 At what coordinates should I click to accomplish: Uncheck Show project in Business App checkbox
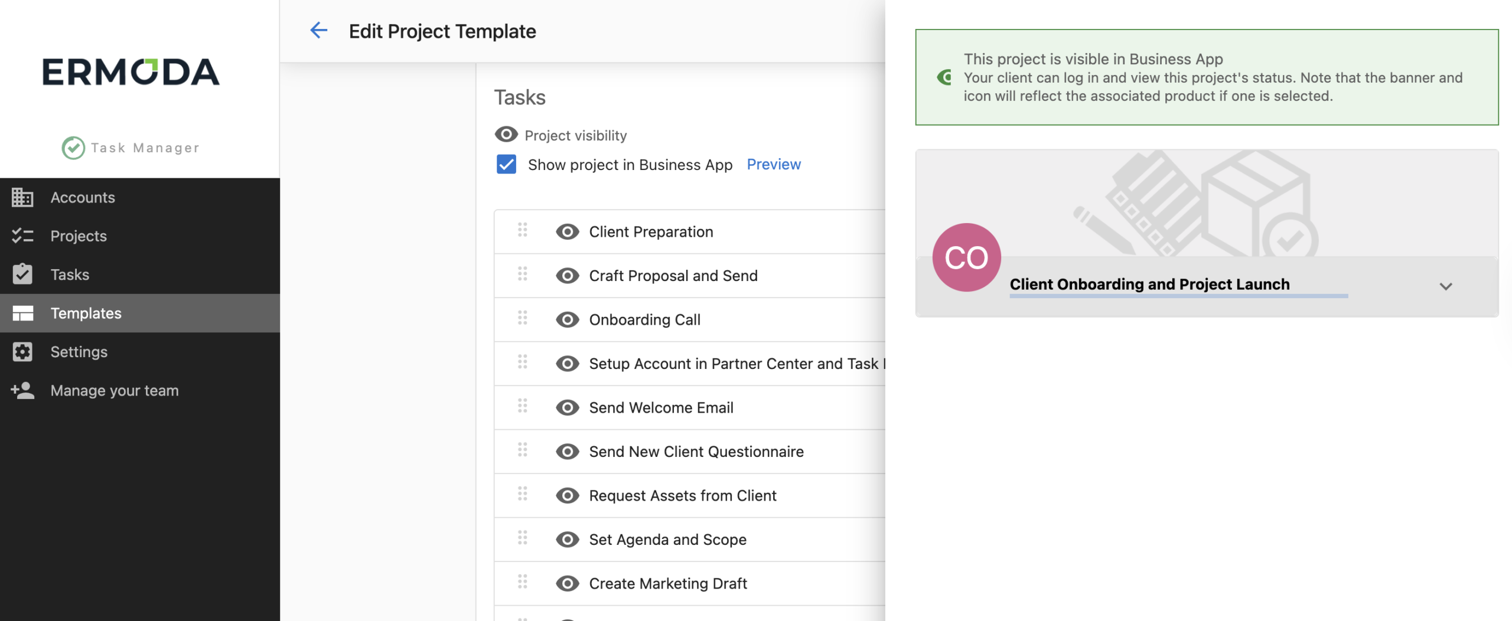click(x=507, y=164)
